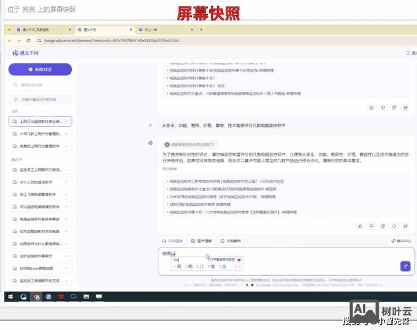Open chat 监控员工上网聊天打游戏

[40, 170]
